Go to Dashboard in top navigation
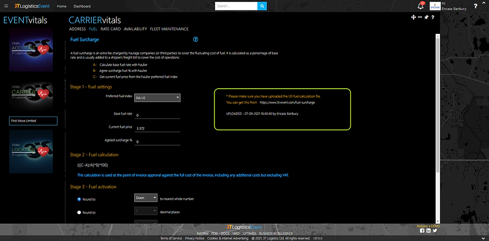Screen dimensions: 489x241 click(x=82, y=6)
